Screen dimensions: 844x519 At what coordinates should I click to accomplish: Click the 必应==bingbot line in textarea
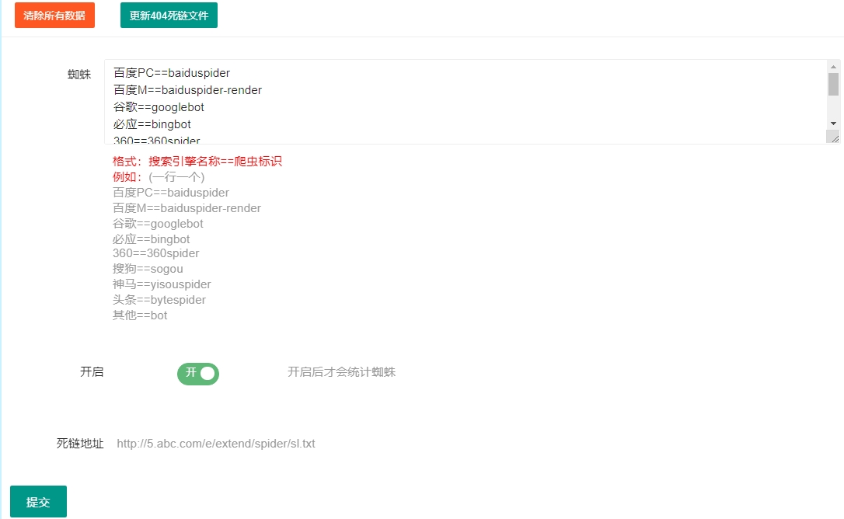pyautogui.click(x=152, y=124)
